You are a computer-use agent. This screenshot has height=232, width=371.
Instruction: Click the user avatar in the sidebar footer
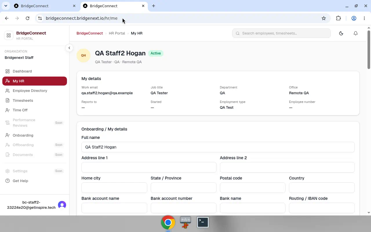click(62, 205)
